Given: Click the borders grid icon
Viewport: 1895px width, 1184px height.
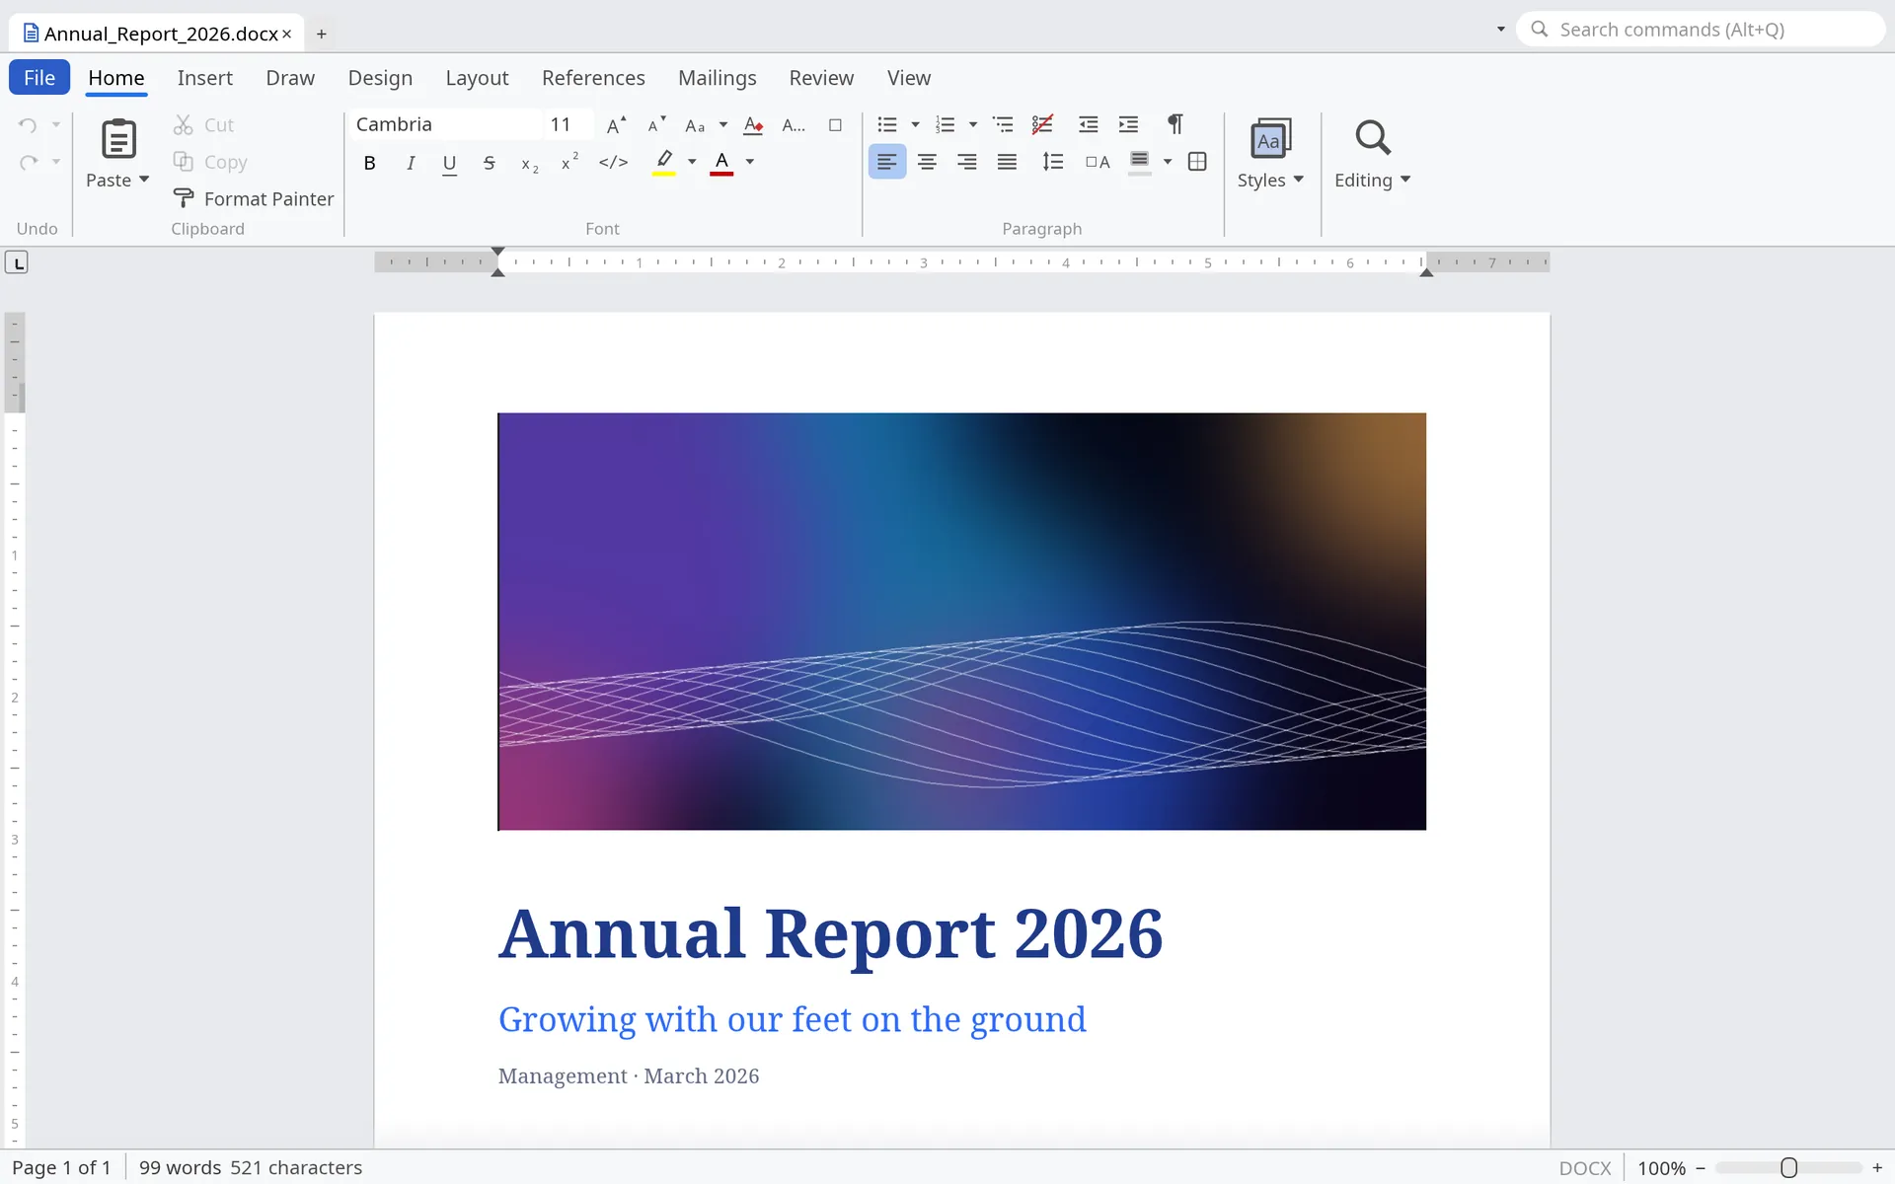Looking at the screenshot, I should [1197, 162].
